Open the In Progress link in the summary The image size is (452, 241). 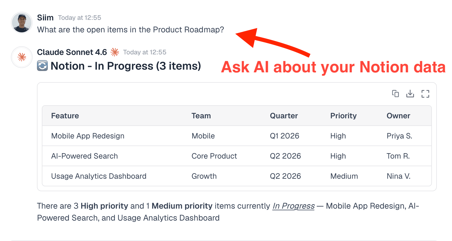(x=293, y=206)
